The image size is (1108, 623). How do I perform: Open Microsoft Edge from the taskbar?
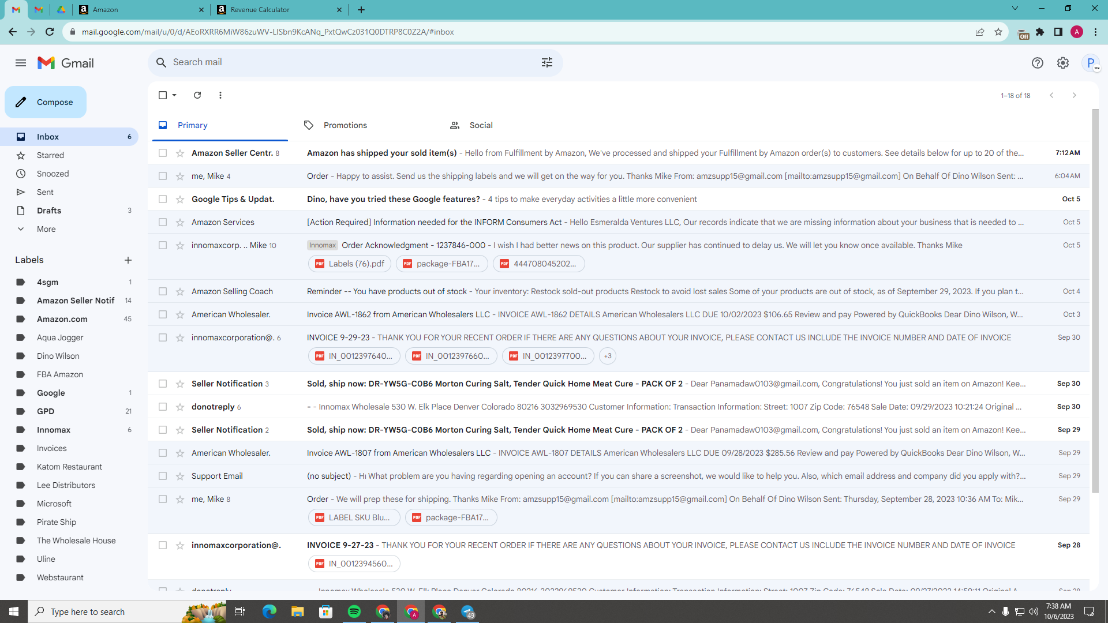269,611
